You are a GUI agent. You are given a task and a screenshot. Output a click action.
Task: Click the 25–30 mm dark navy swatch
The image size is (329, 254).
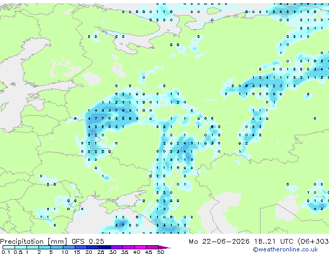[x=105, y=247]
